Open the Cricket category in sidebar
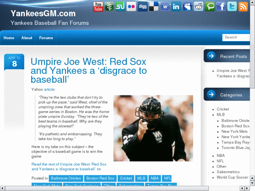Viewport: 255px width, 191px height. tap(223, 109)
